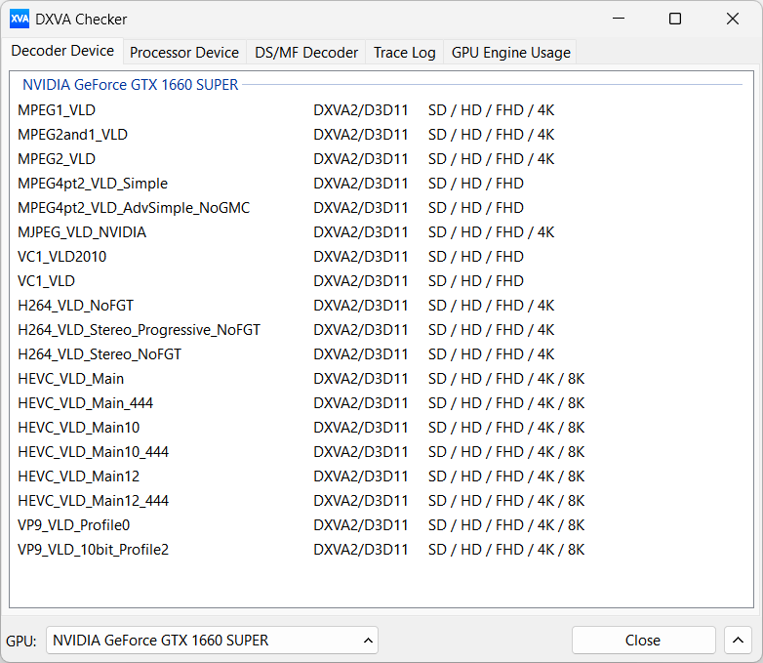Select the HEVC_VLD_Main_444 row

pos(381,403)
